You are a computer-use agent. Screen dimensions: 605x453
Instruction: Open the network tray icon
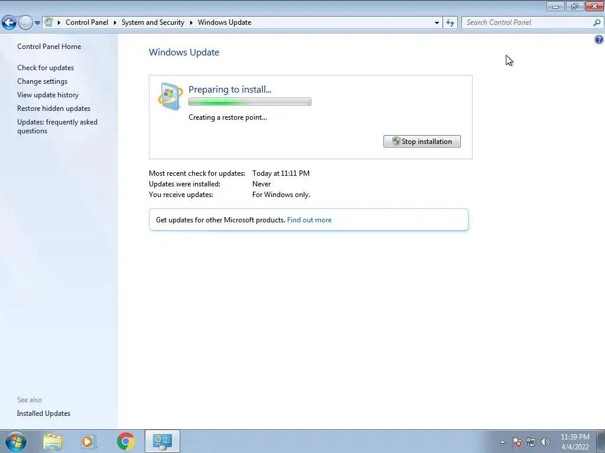tap(531, 442)
